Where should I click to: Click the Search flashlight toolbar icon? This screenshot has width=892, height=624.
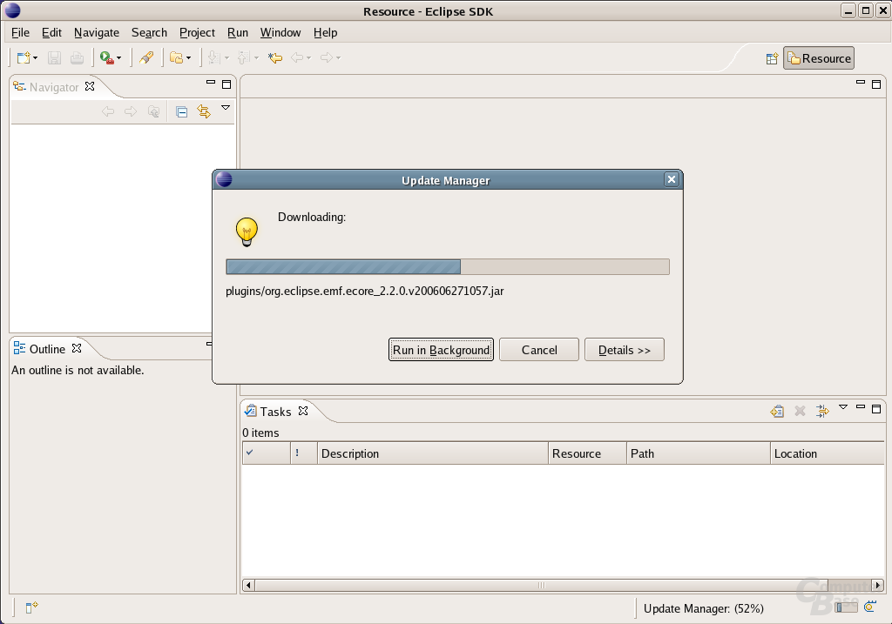click(146, 58)
